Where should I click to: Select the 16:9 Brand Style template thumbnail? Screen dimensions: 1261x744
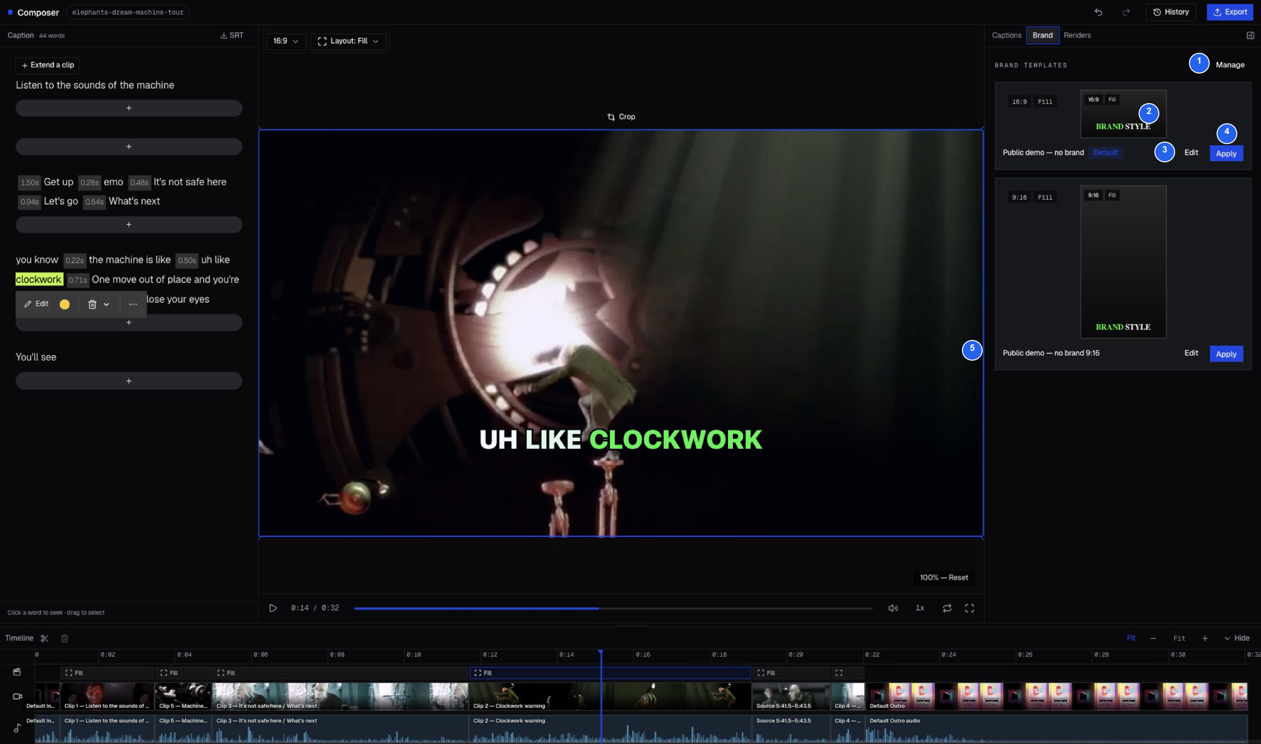(1123, 114)
